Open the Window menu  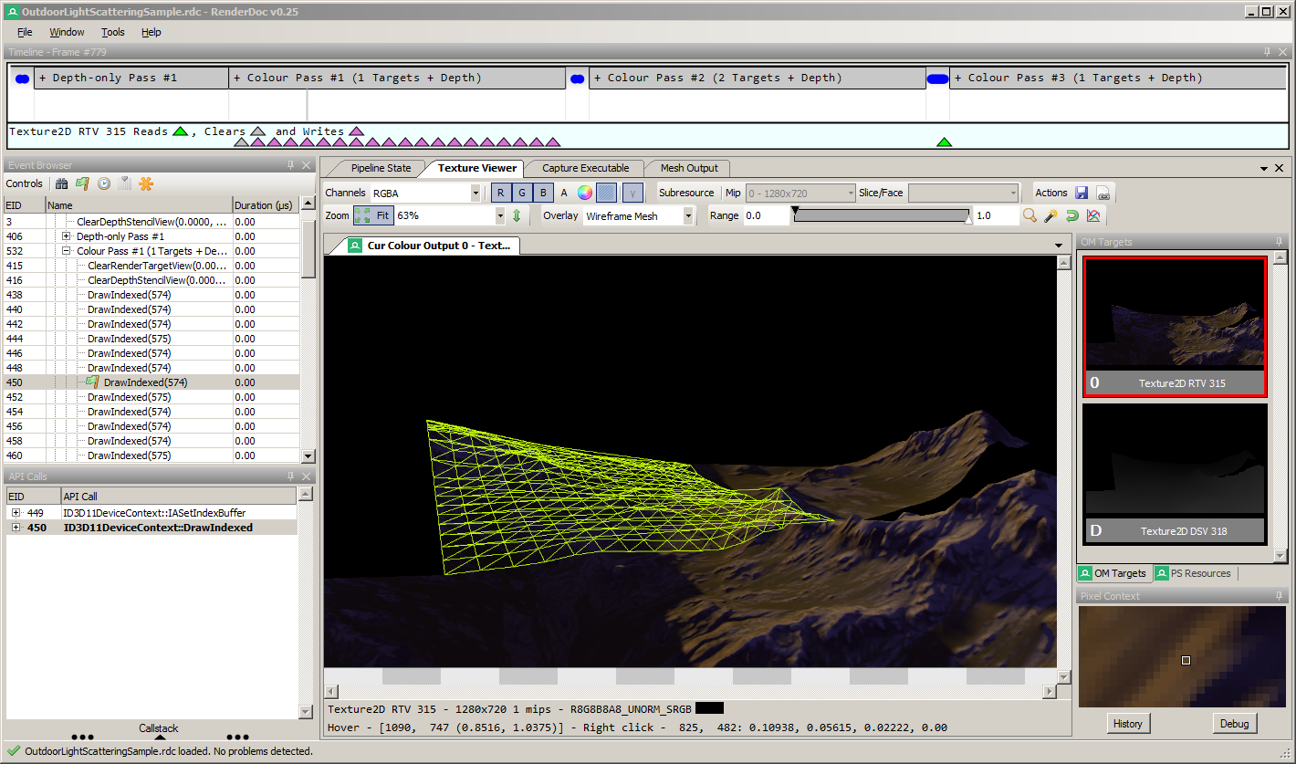pos(67,32)
